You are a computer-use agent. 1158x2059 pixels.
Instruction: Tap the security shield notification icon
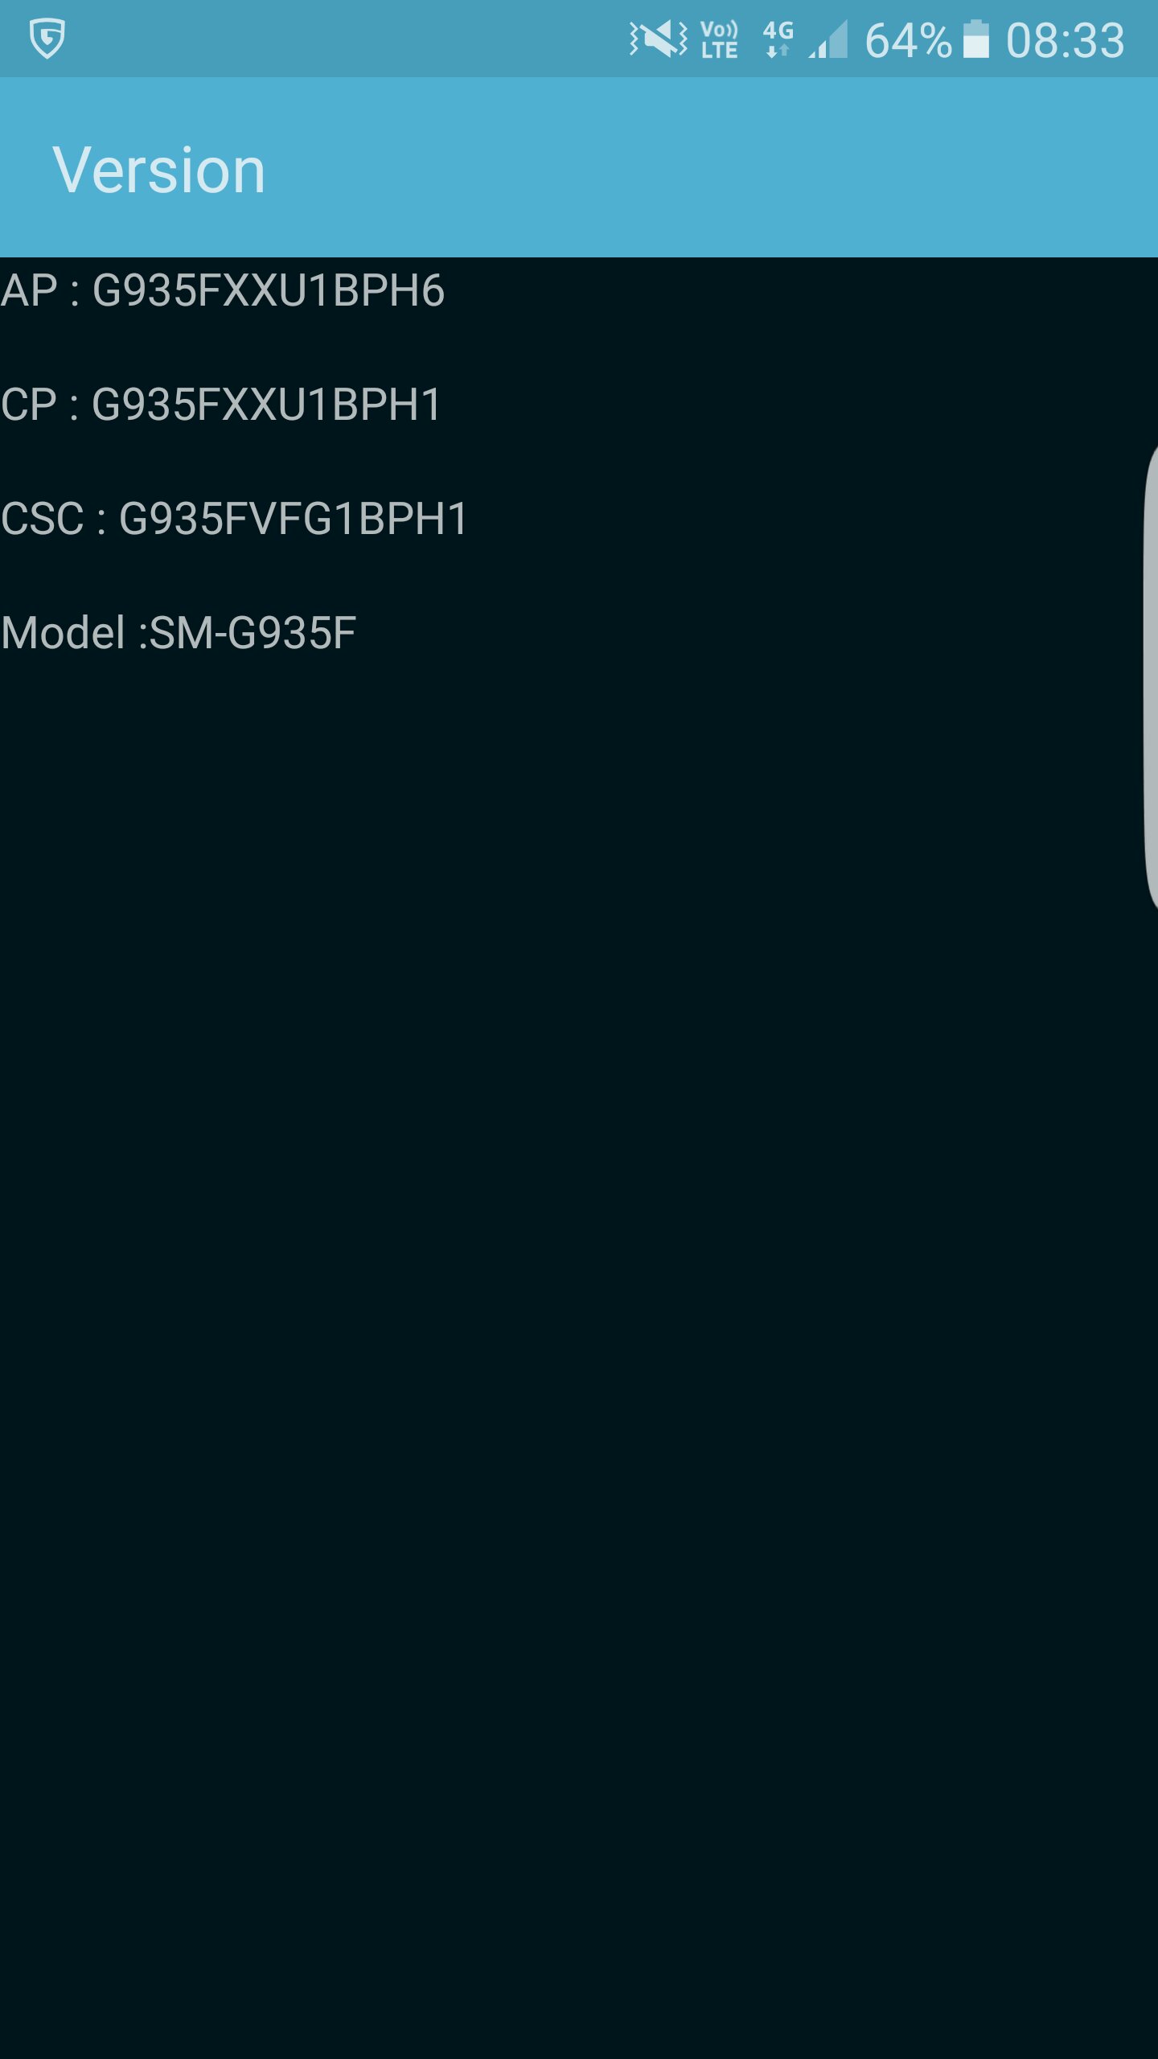pyautogui.click(x=47, y=39)
